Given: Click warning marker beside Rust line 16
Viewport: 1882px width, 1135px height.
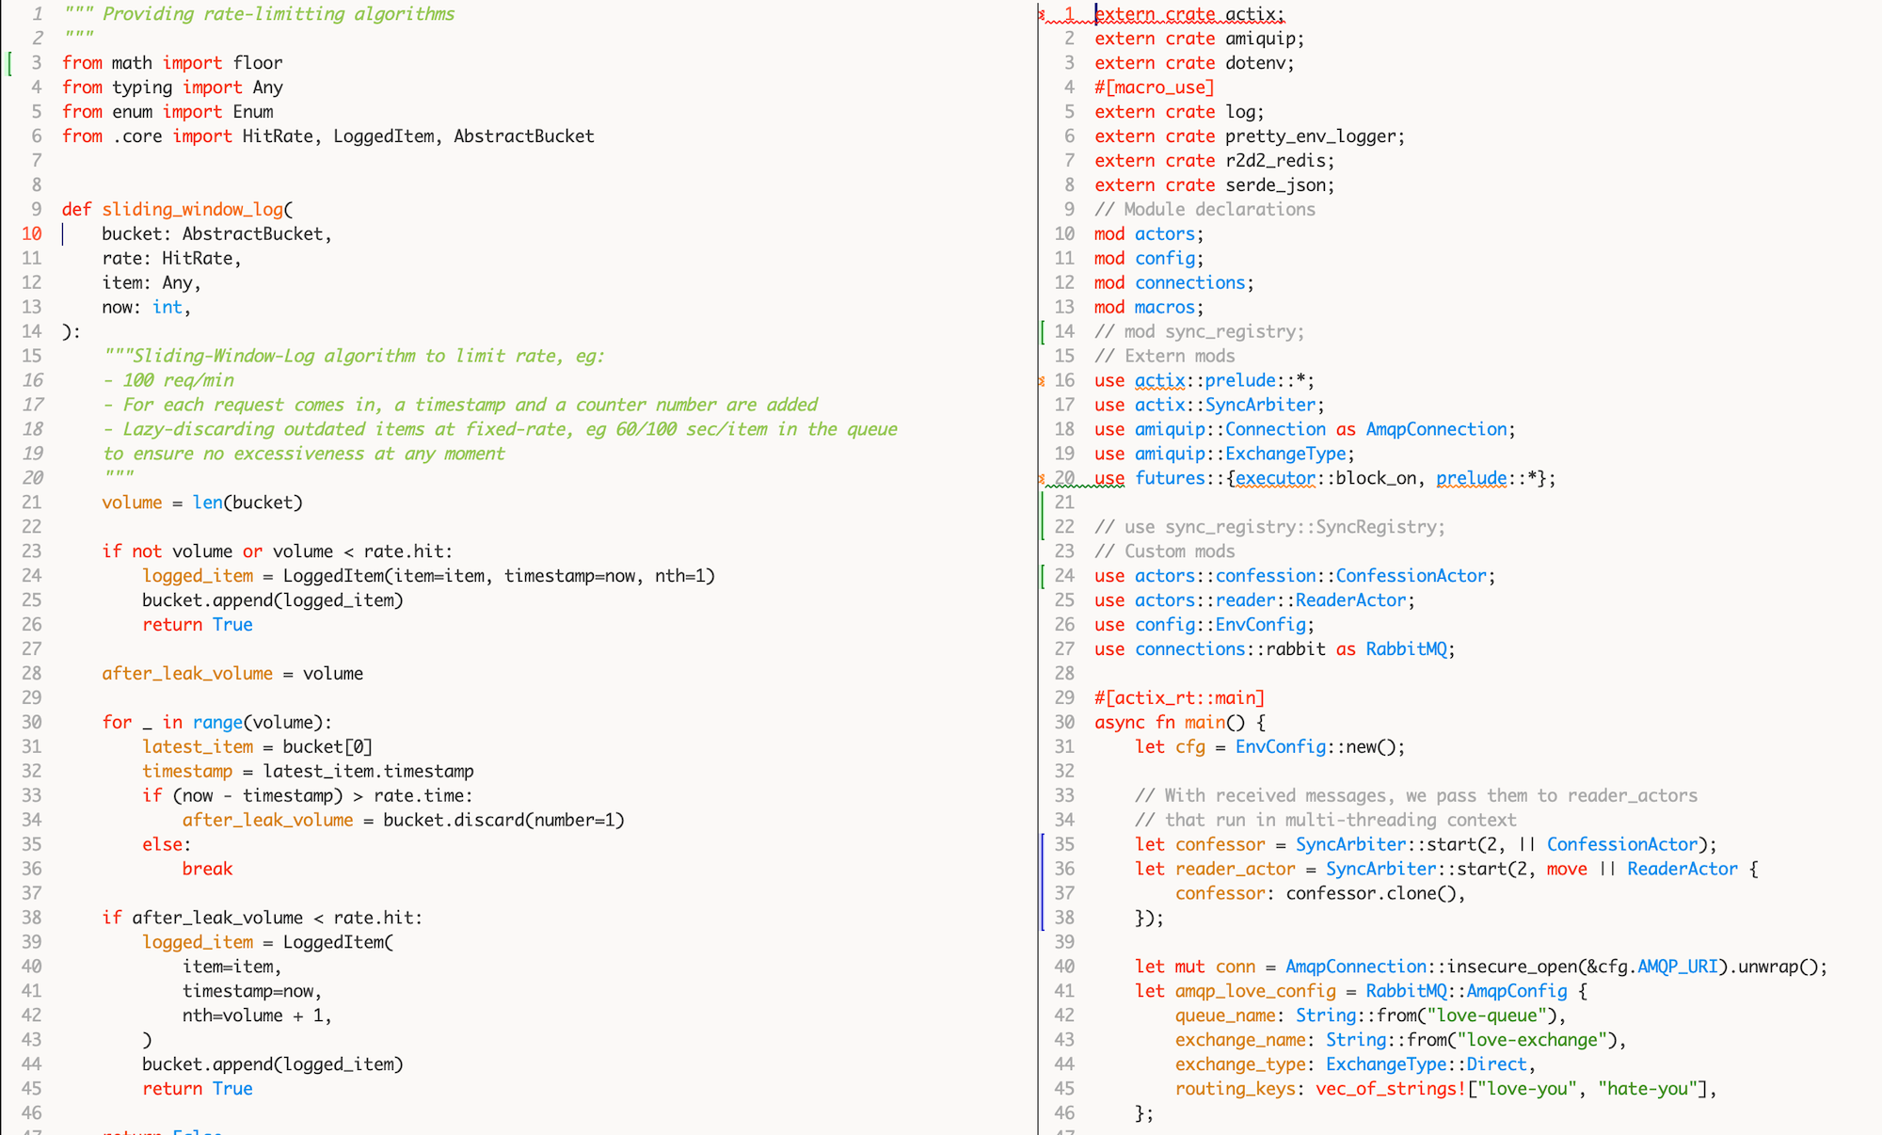Looking at the screenshot, I should tap(1042, 381).
